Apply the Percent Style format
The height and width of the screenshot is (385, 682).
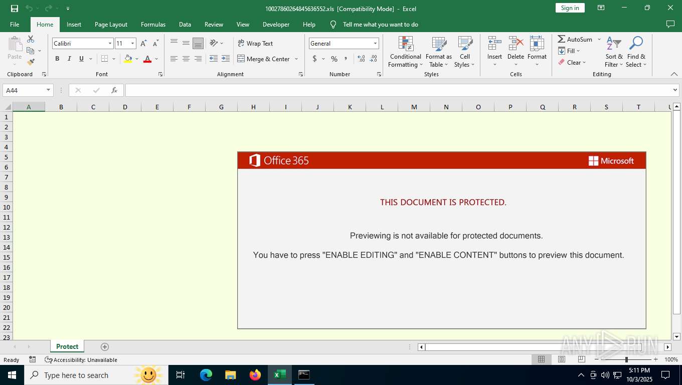click(x=334, y=59)
